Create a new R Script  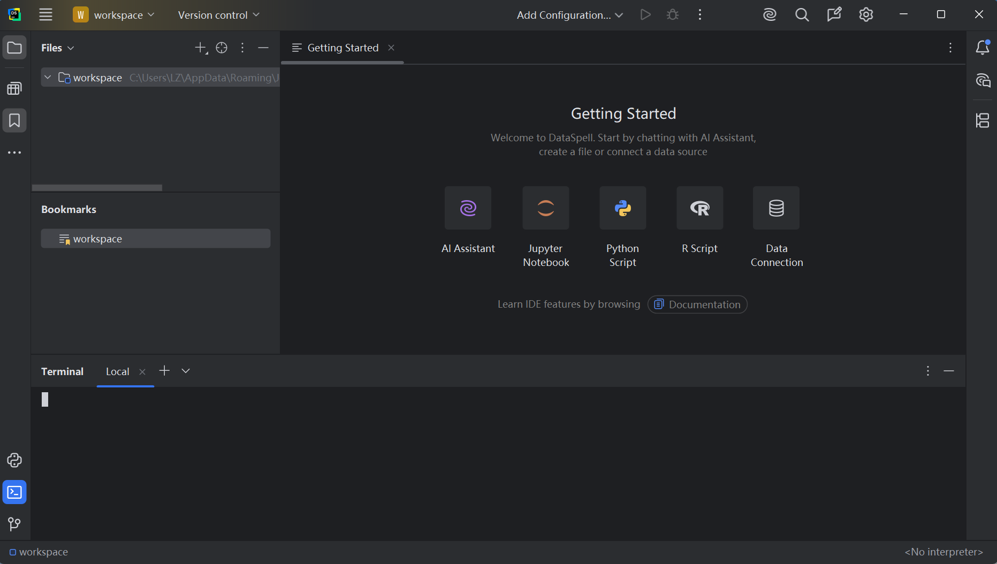coord(699,208)
